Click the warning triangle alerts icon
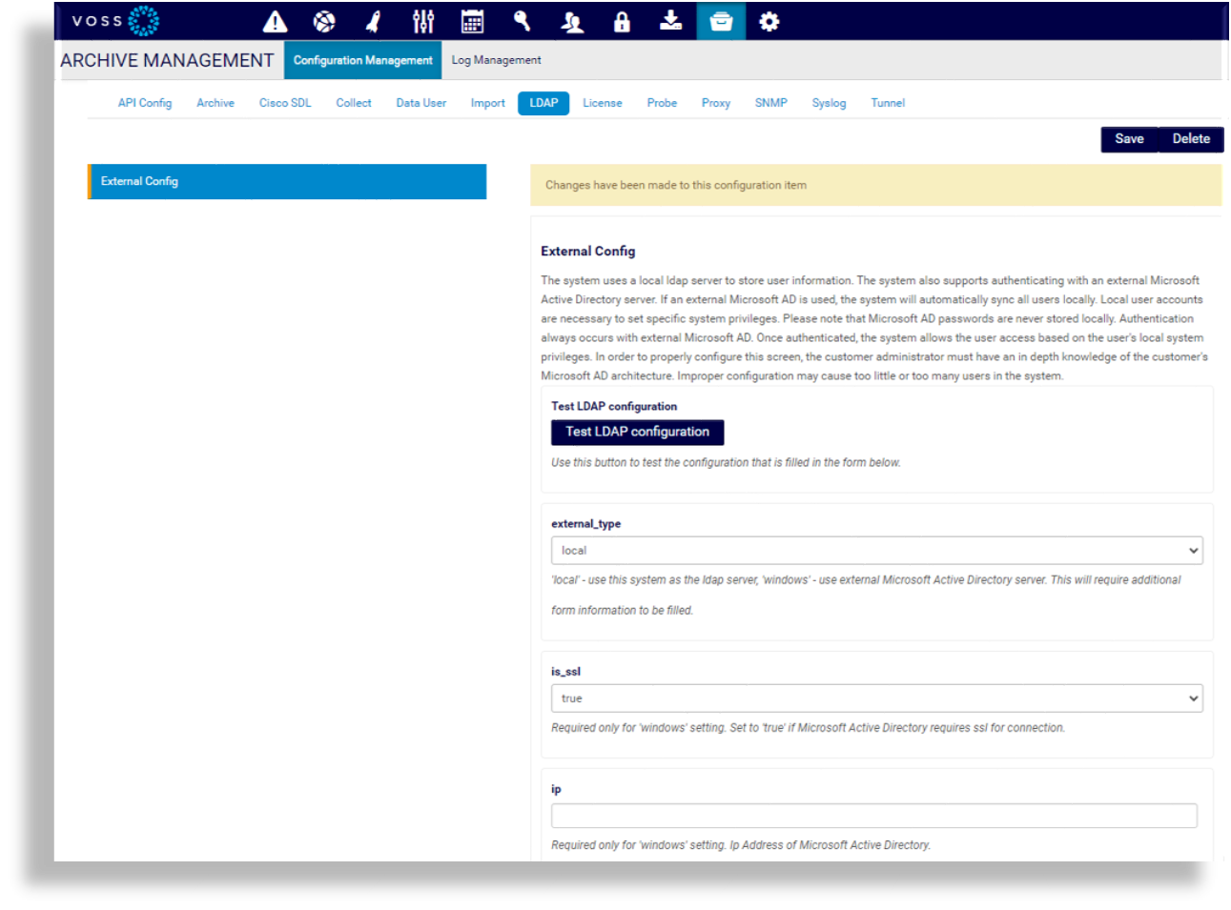The height and width of the screenshot is (910, 1231). click(x=276, y=21)
